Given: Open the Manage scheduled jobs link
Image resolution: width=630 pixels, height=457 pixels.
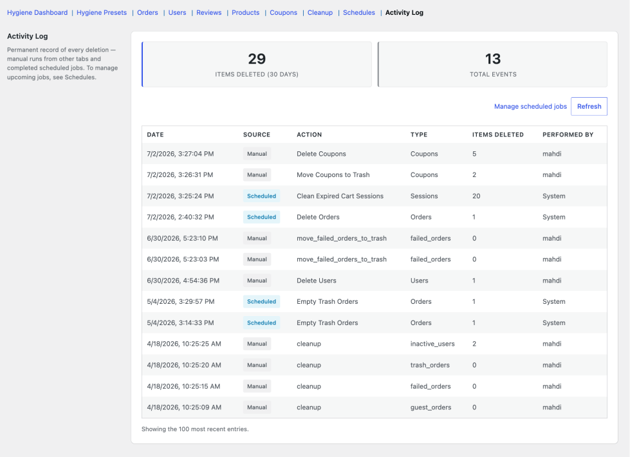Looking at the screenshot, I should coord(530,106).
